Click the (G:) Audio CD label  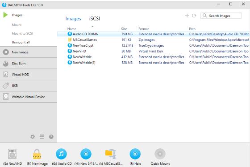tap(62, 163)
